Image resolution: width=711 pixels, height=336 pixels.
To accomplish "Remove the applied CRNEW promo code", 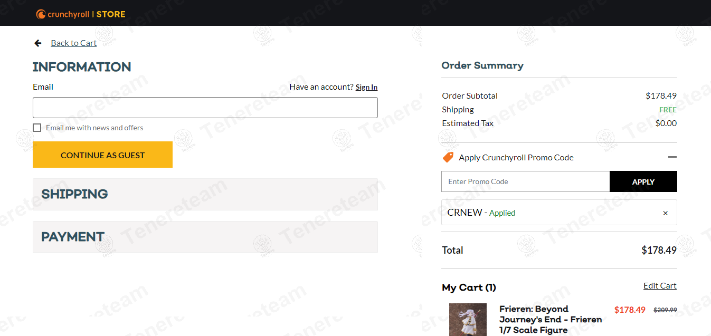I will (x=665, y=213).
